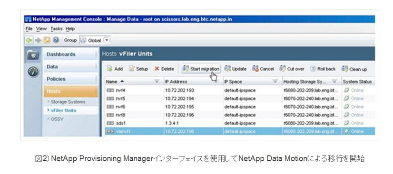Click the Delete button
Viewport: 393px width, 174px height.
[x=164, y=69]
